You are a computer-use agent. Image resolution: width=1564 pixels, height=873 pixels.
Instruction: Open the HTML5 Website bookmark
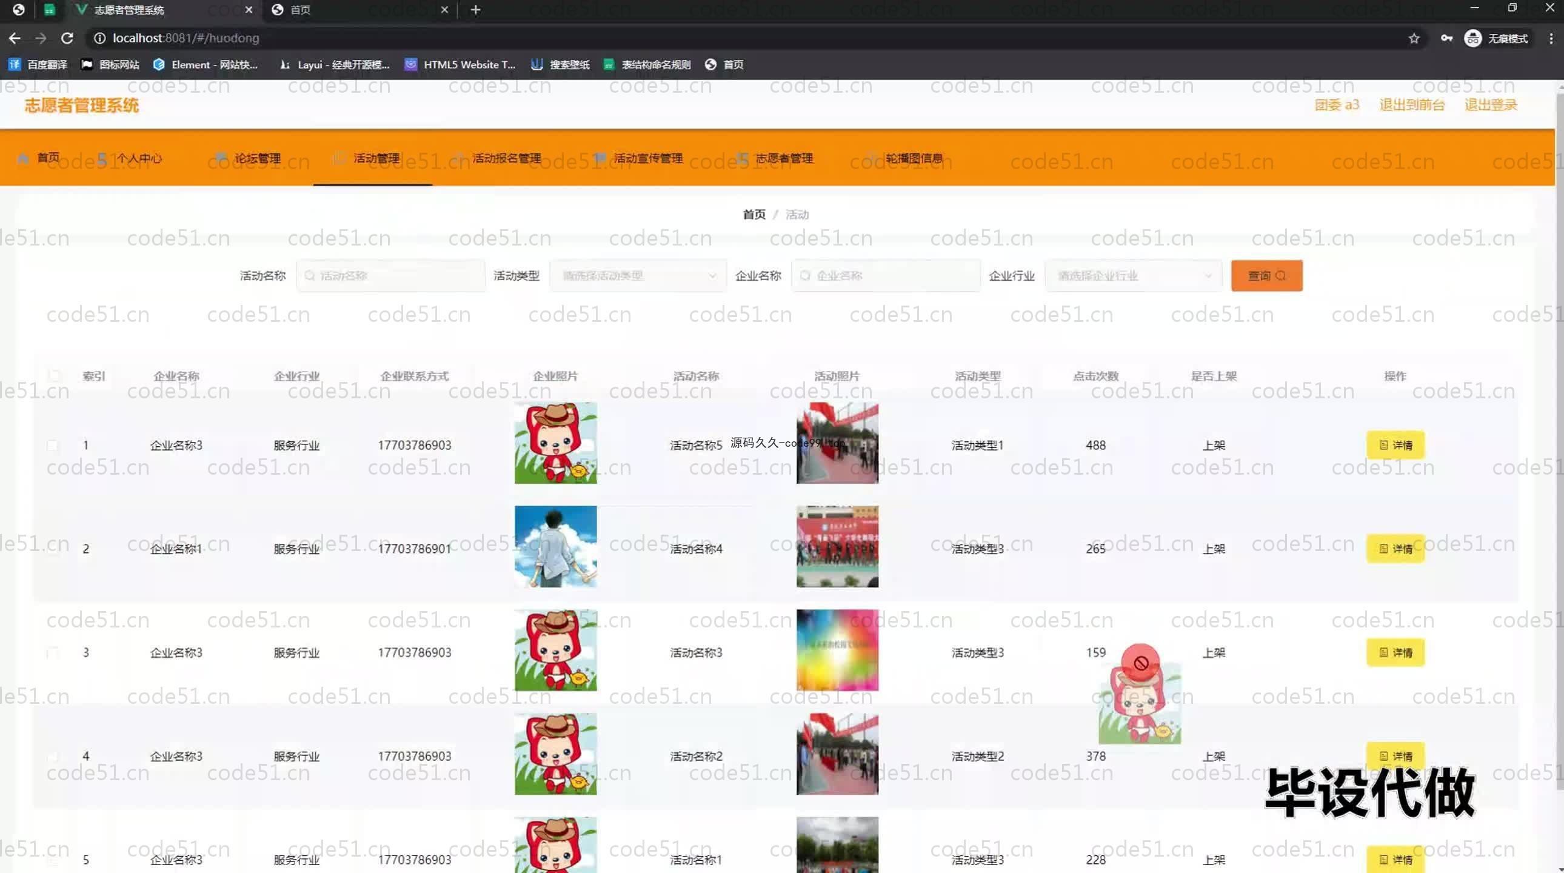460,64
